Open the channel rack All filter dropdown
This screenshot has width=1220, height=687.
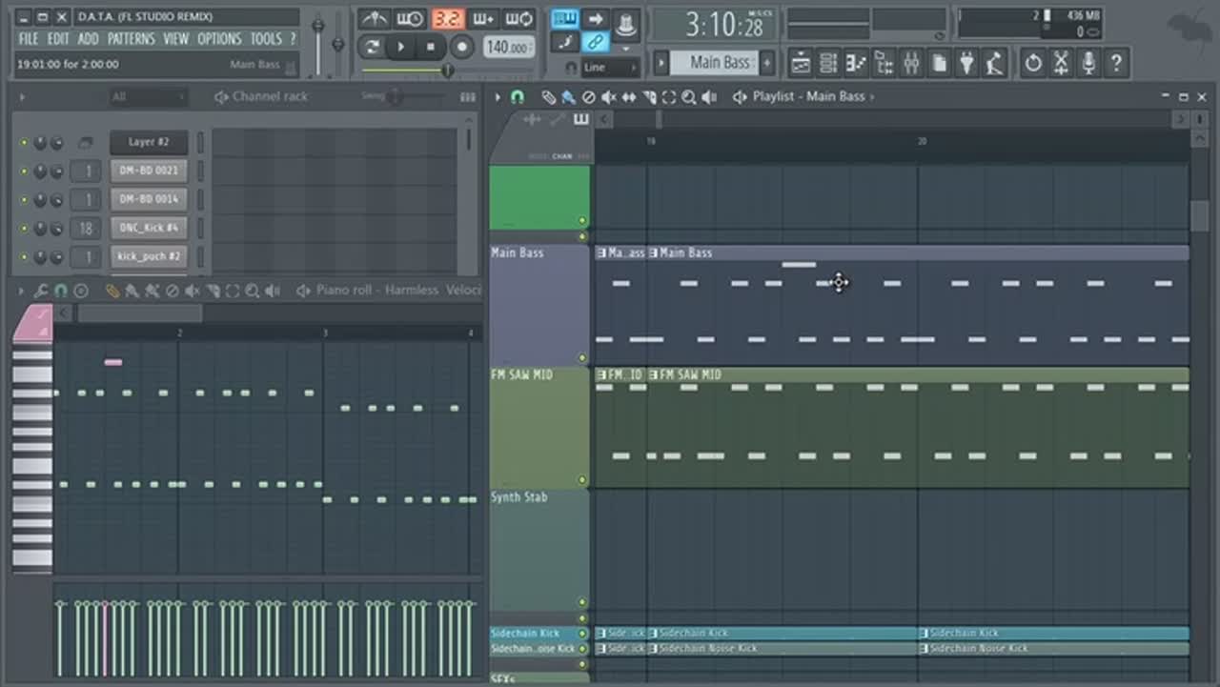click(148, 97)
